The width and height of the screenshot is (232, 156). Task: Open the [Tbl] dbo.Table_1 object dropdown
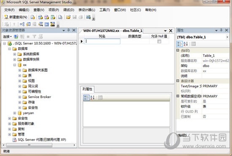227,37
